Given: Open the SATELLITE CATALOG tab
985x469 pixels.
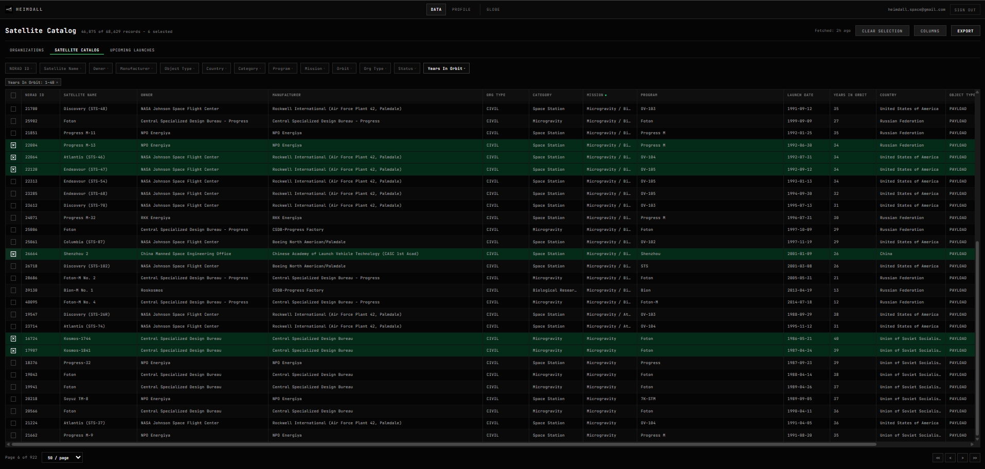Looking at the screenshot, I should coord(77,50).
